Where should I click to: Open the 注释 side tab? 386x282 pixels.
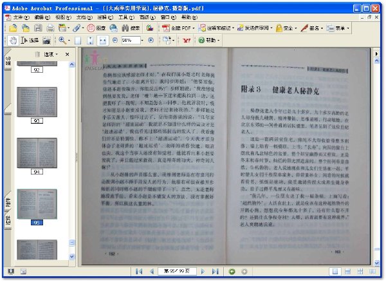click(x=8, y=220)
